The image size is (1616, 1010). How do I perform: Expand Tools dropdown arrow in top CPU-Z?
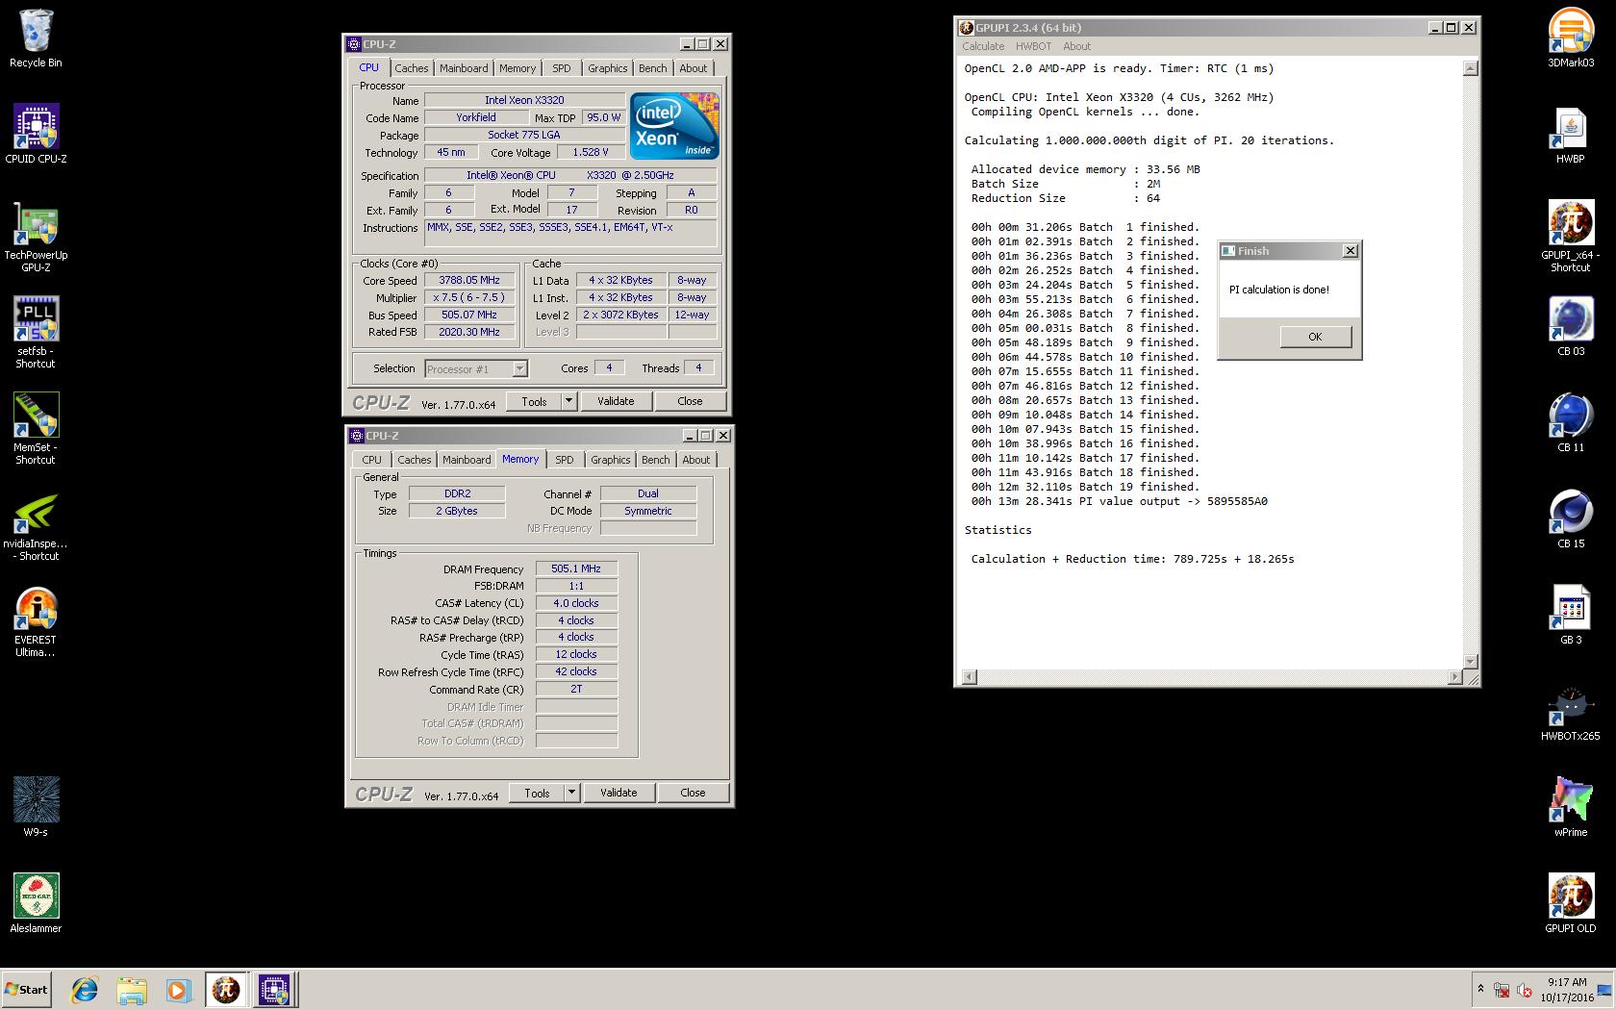point(568,401)
